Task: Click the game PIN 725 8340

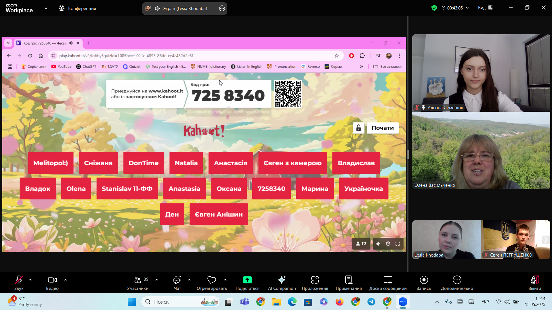Action: tap(228, 96)
